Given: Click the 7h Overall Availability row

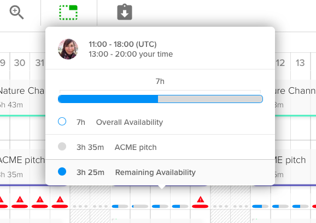Looking at the screenshot, I should point(160,122).
